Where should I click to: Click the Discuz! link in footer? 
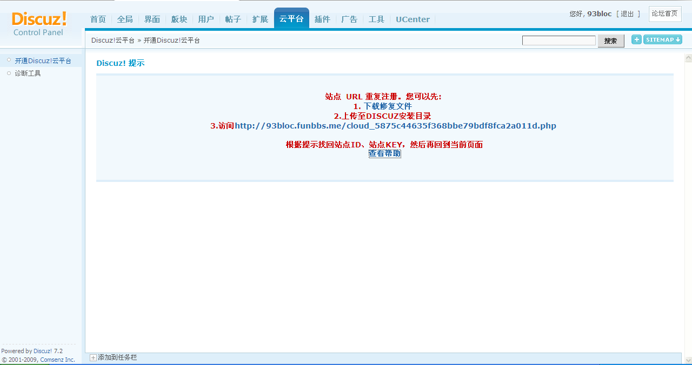coord(43,351)
